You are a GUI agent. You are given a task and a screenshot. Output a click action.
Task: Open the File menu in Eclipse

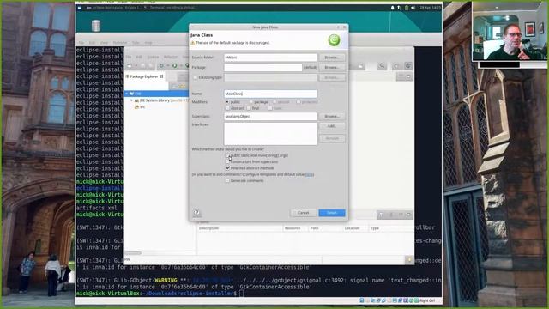(129, 57)
